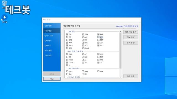The width and height of the screenshot is (177, 99).
Task: Click the 지금 적용 button
Action: click(131, 76)
